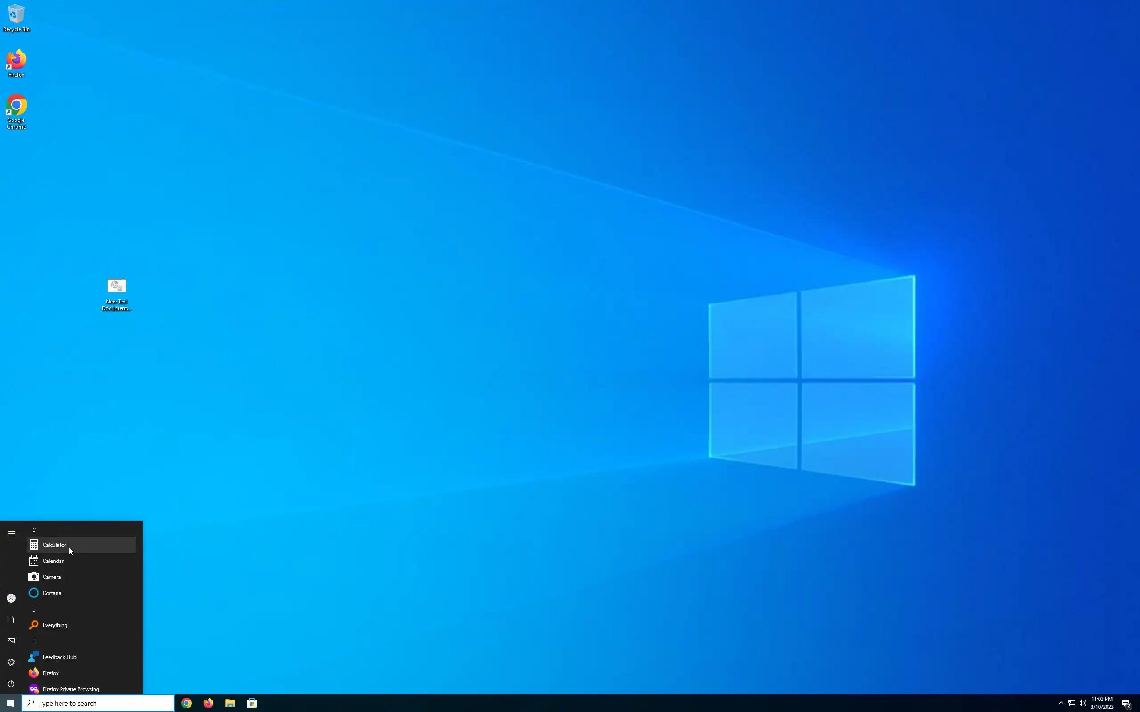Click the Windows Start button

10,703
